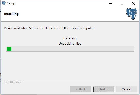This screenshot has width=140, height=95.
Task: Click the small elephant icon in title bar
Action: [4, 3]
